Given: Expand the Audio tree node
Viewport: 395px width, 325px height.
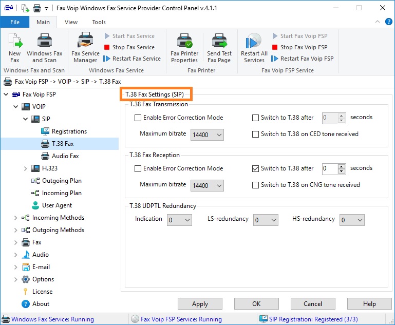Looking at the screenshot, I should (x=15, y=255).
